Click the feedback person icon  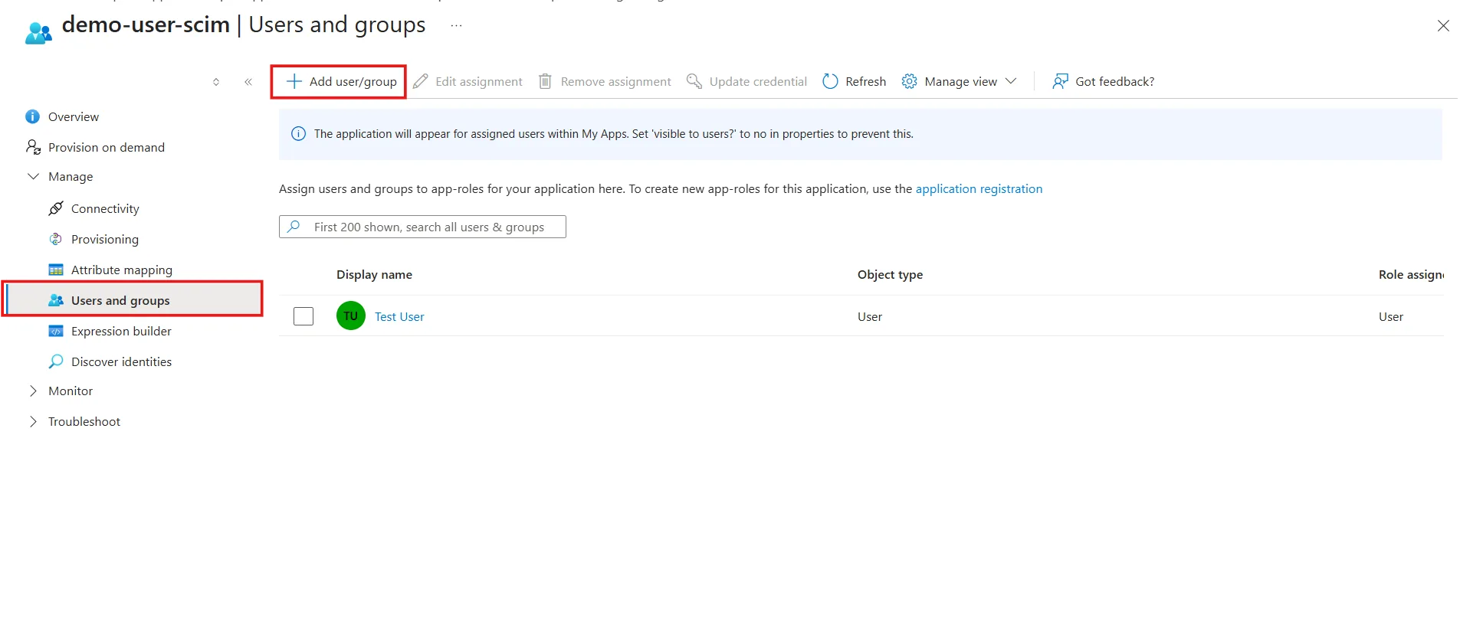tap(1061, 81)
